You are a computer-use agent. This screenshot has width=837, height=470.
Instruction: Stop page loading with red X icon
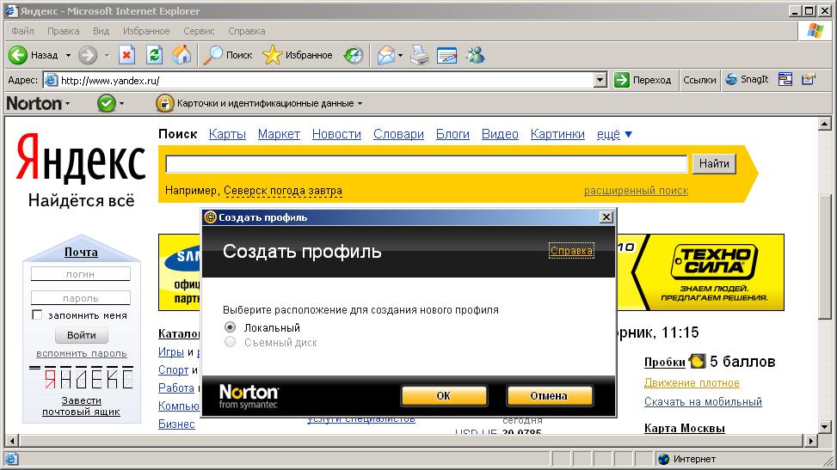pyautogui.click(x=127, y=55)
